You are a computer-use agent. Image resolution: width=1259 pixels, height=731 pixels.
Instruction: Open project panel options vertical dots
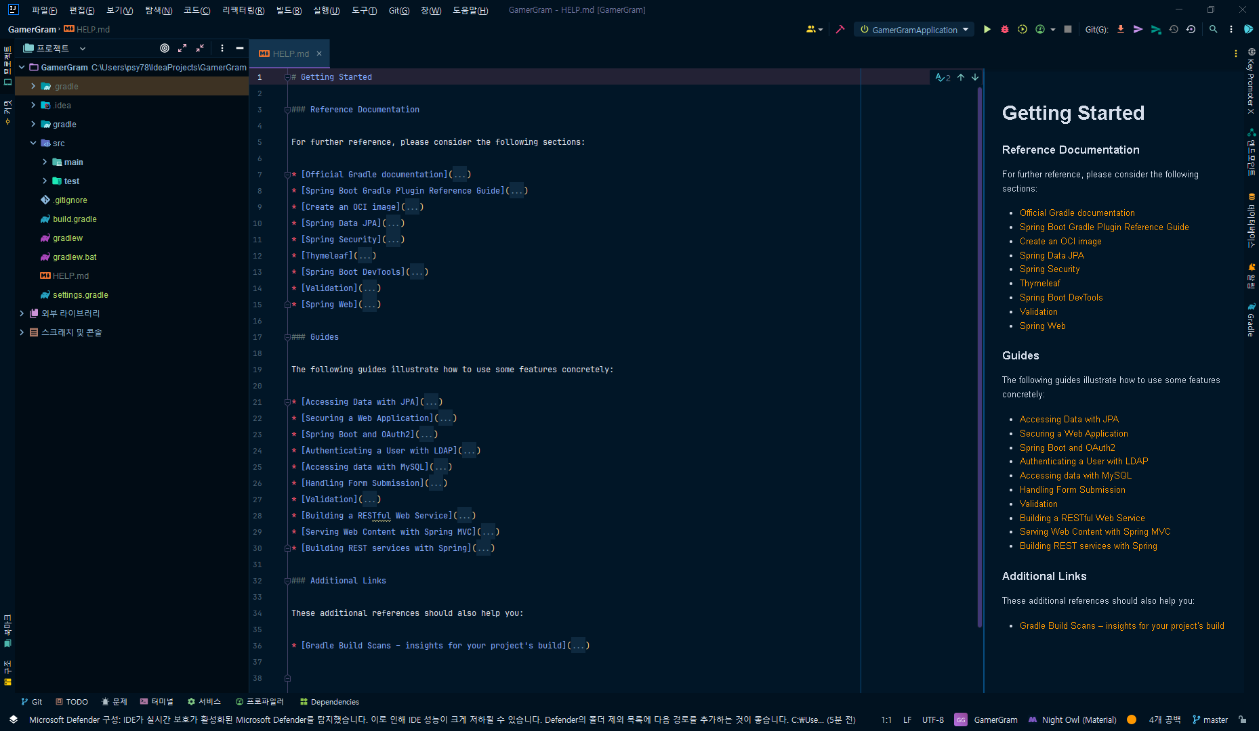coord(222,48)
